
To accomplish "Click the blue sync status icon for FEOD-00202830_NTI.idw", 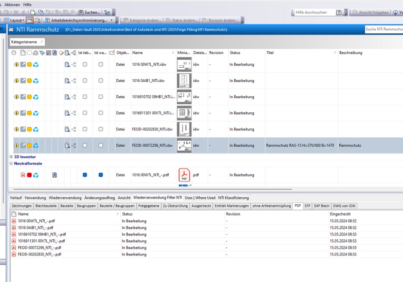I will (36, 129).
